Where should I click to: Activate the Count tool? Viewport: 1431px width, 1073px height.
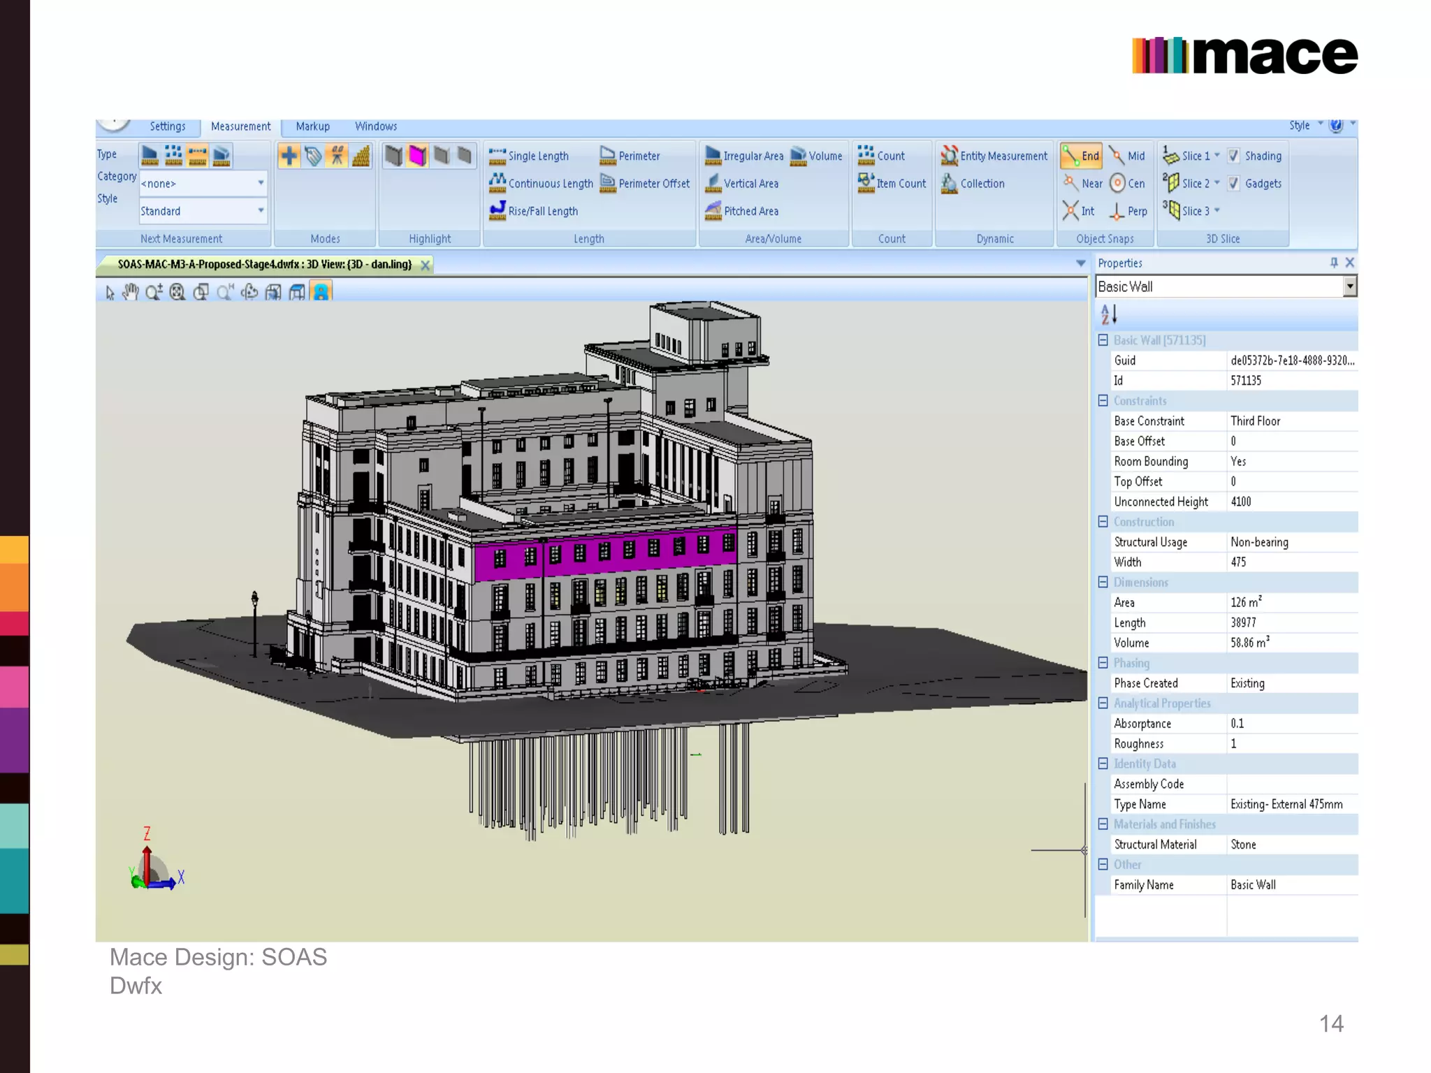pos(881,155)
